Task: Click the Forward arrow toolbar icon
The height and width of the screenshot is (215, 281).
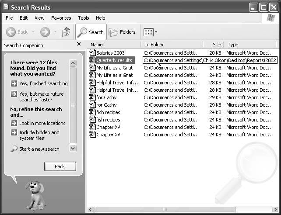Action: click(x=45, y=32)
